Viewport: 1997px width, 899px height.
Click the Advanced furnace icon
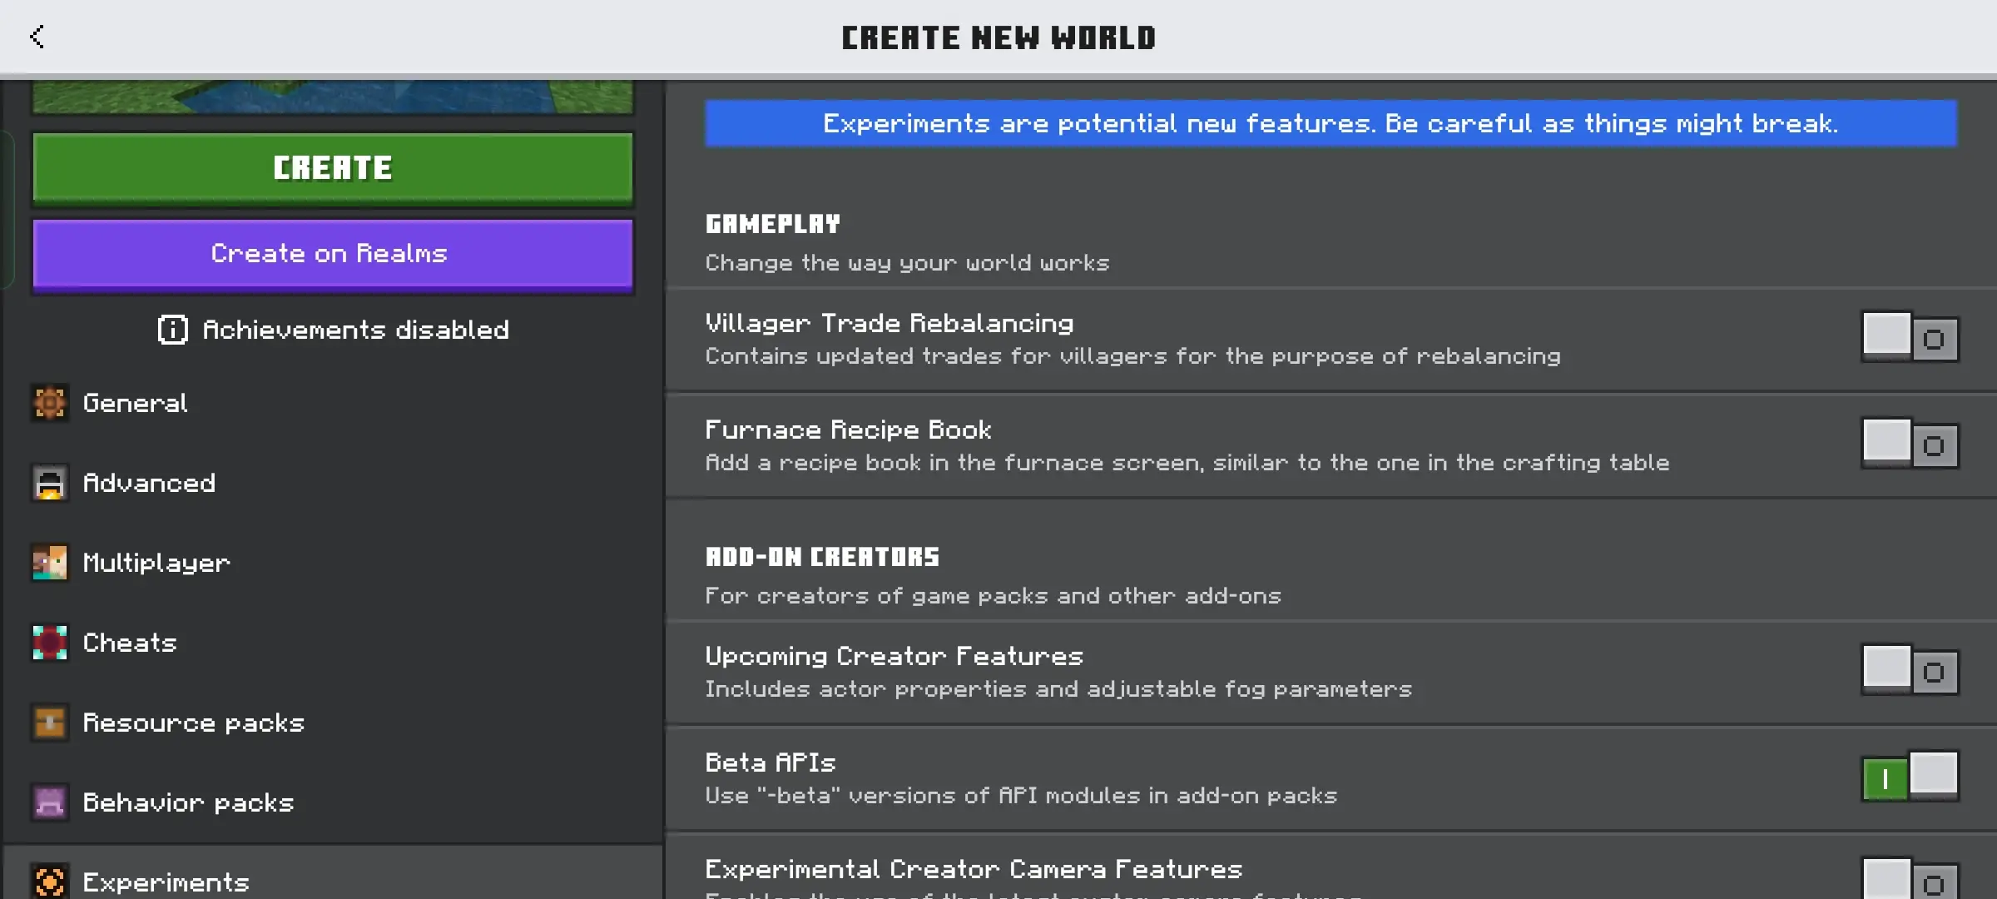(x=50, y=483)
